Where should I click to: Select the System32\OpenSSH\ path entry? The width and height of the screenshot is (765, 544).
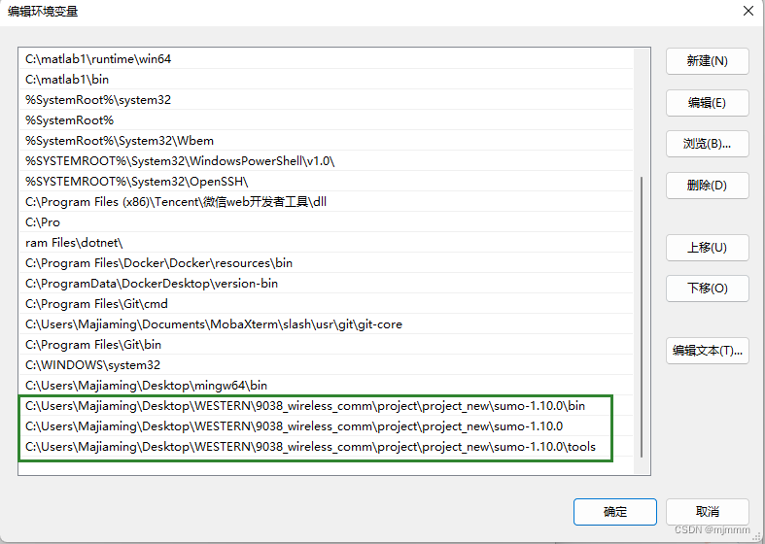coord(326,182)
